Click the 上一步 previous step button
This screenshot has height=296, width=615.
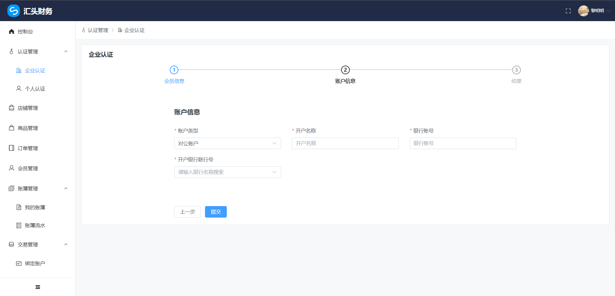click(x=187, y=212)
